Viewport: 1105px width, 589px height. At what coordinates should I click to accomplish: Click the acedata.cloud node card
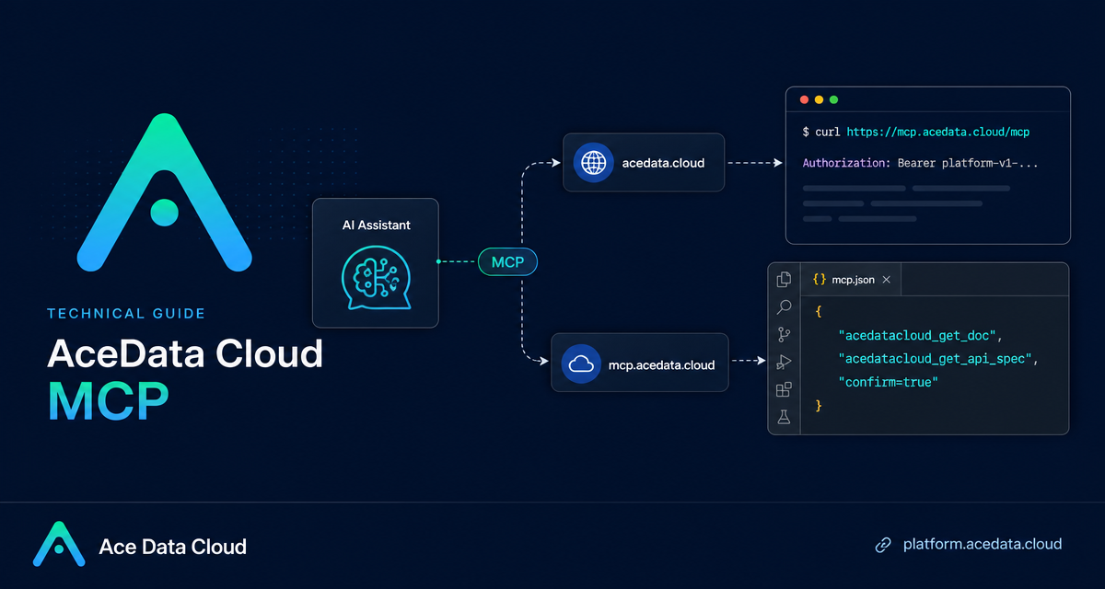point(644,163)
